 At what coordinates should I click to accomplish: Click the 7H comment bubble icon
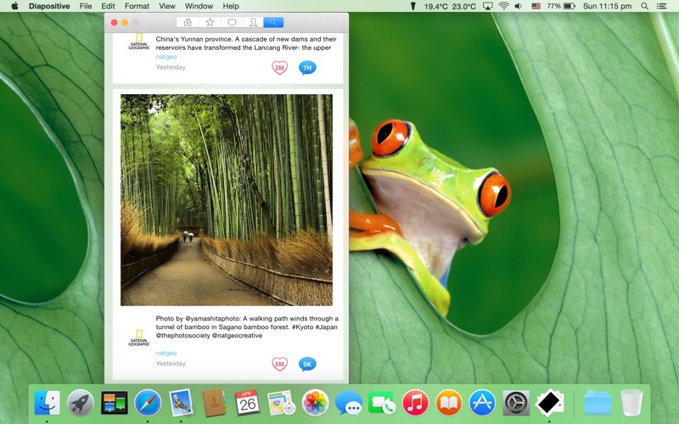click(x=307, y=68)
